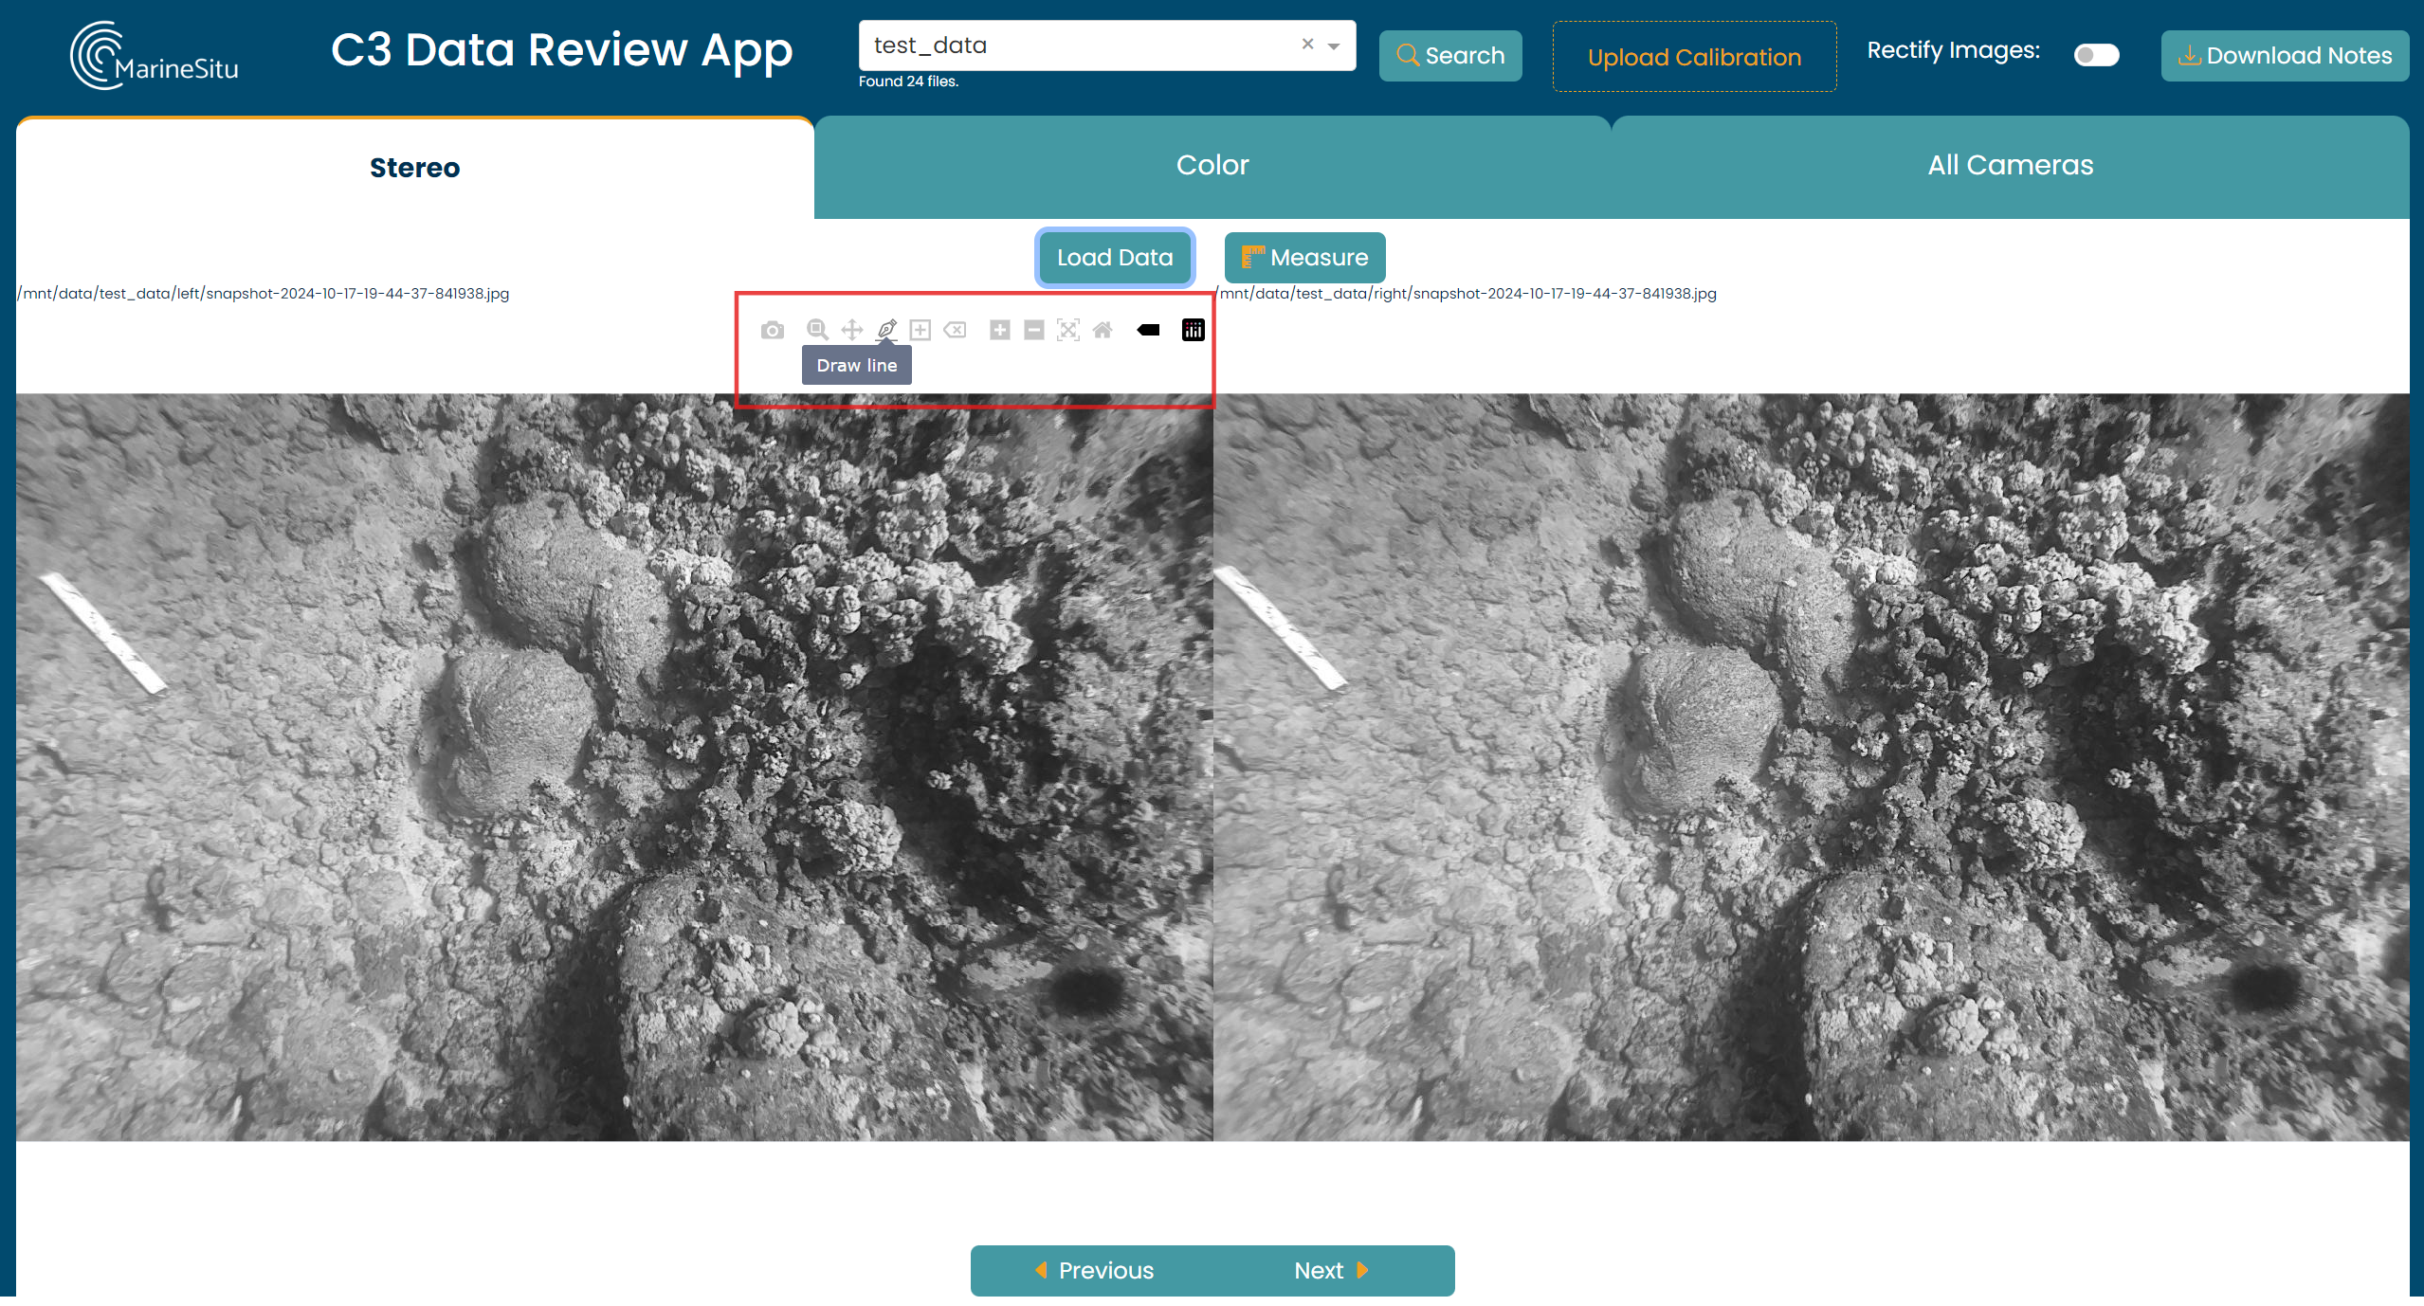Expand the test_data dropdown arrow

click(1334, 45)
